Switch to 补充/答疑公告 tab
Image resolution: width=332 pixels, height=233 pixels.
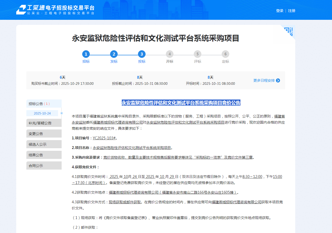(x=44, y=123)
